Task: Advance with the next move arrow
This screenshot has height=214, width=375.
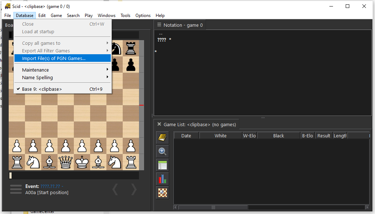Action: 134,189
